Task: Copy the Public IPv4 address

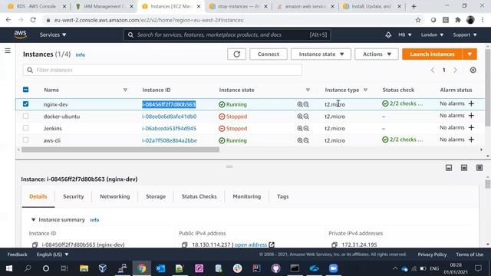Action: coord(184,245)
